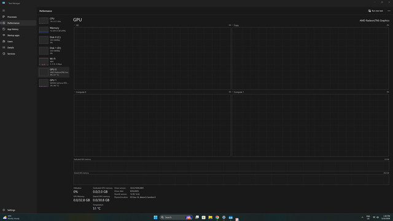Open Settings app from taskbar
Viewport: 393px width, 221px height.
(x=224, y=217)
